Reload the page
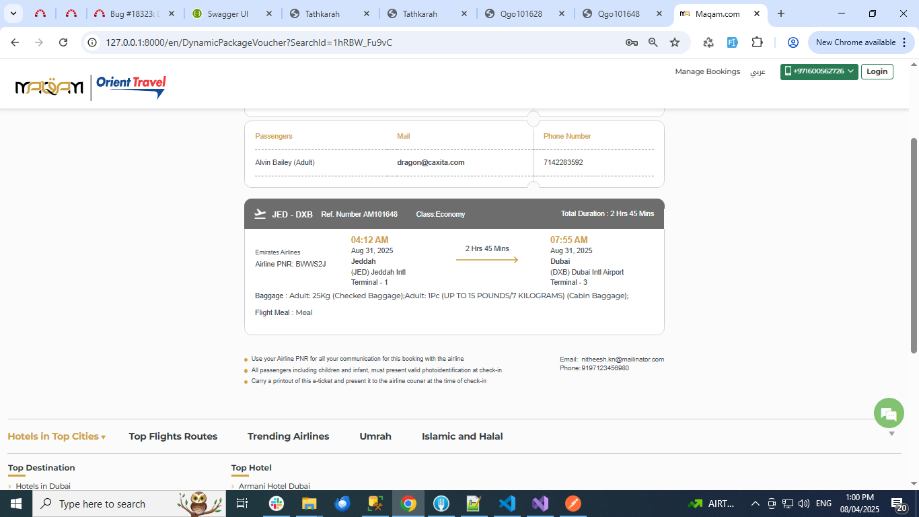The height and width of the screenshot is (517, 919). coord(63,42)
